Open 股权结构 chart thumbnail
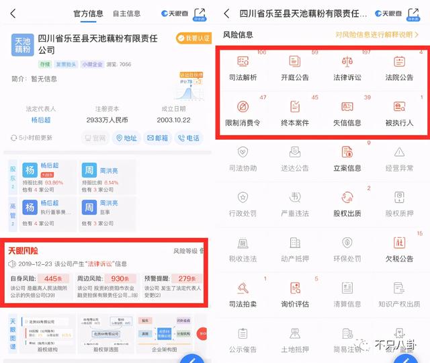 tap(48, 333)
